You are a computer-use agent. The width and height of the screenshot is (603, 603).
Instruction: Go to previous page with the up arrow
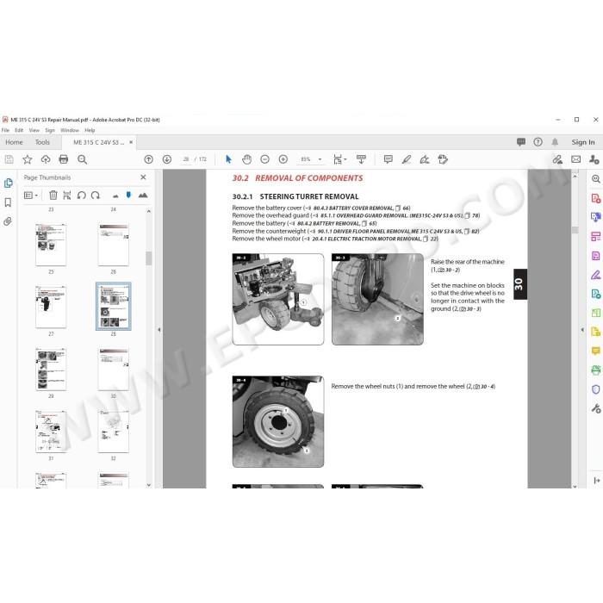pyautogui.click(x=148, y=159)
